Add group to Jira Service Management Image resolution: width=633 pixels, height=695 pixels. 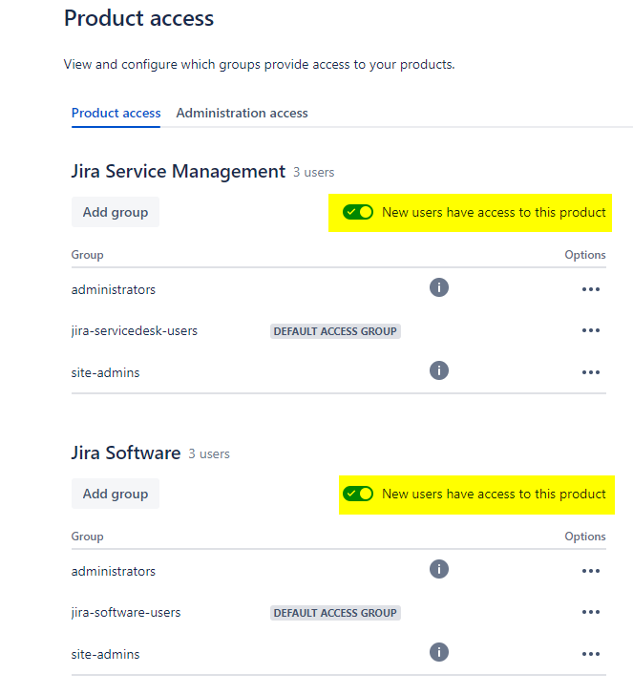pyautogui.click(x=116, y=212)
